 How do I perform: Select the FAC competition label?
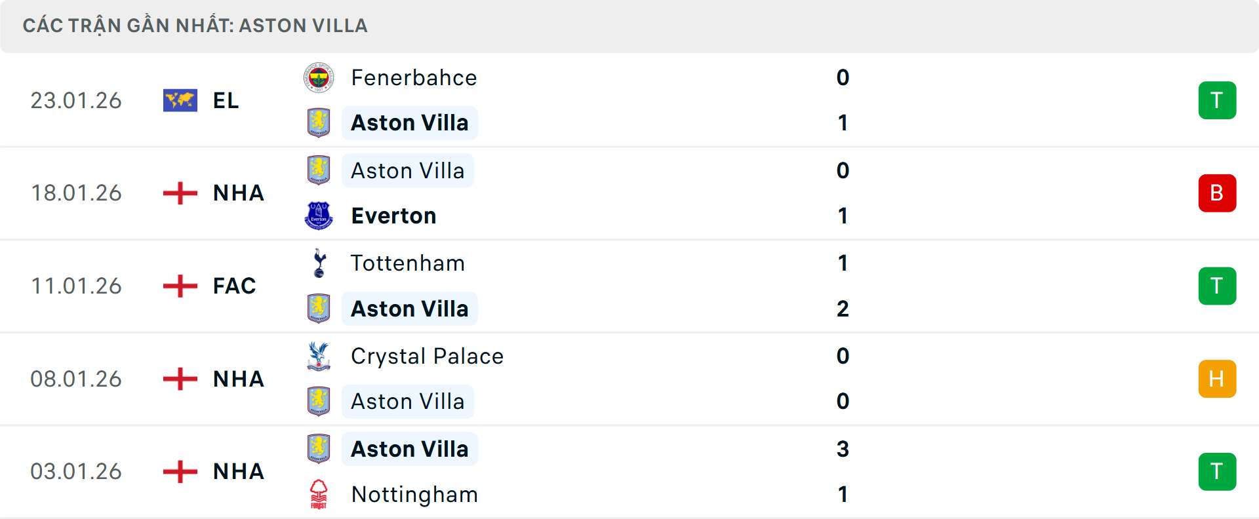[x=234, y=286]
